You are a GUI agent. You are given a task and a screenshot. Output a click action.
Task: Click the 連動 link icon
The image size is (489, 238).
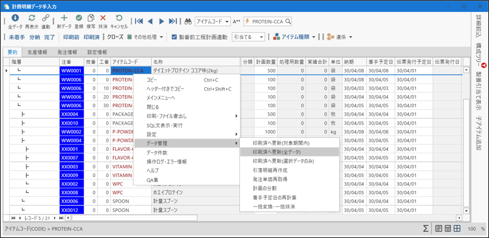click(46, 19)
